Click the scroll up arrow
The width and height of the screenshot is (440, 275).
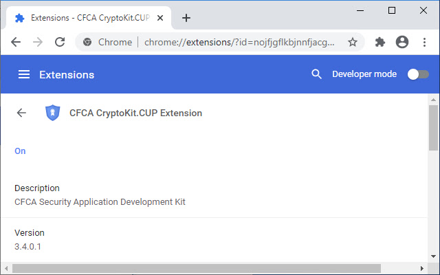coord(433,100)
